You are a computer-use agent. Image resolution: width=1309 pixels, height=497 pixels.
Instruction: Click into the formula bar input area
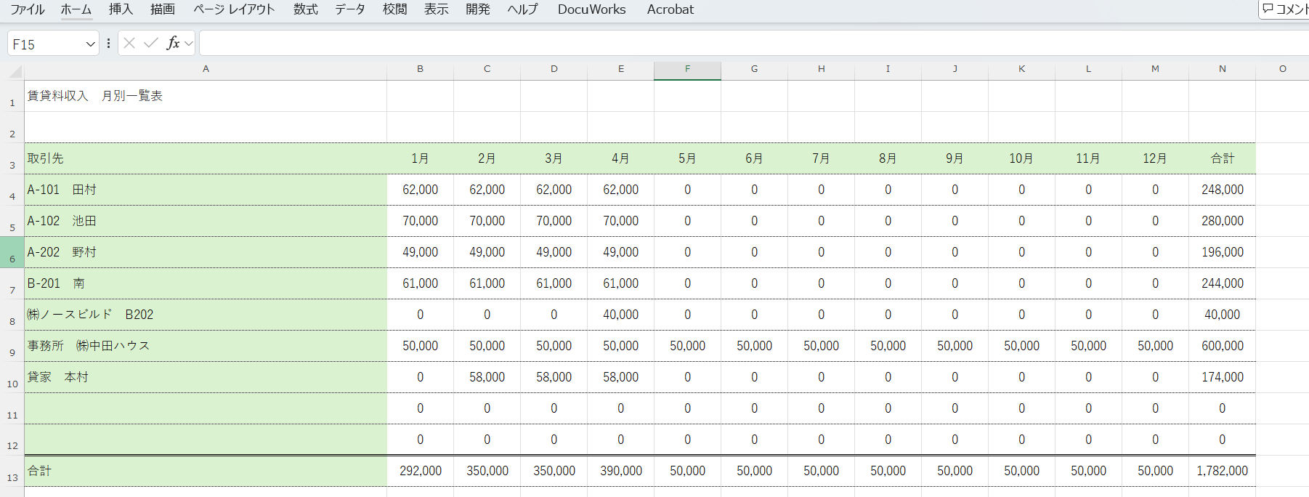click(x=726, y=44)
